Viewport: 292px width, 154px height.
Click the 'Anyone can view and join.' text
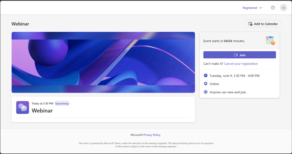point(228,92)
